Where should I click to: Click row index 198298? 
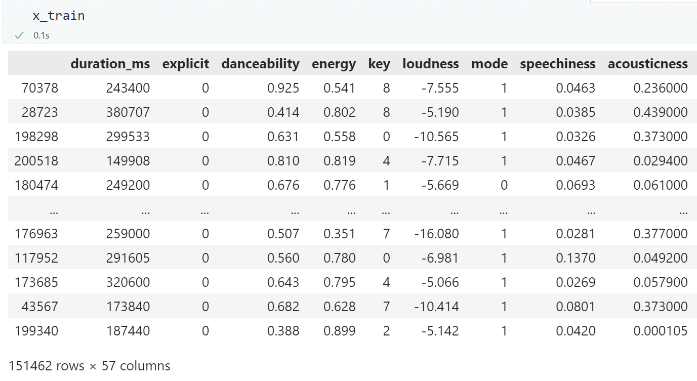(36, 137)
